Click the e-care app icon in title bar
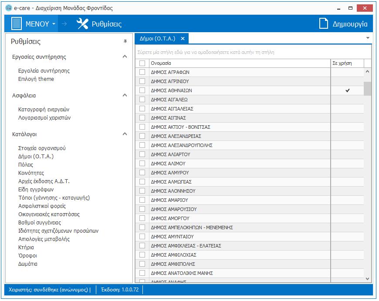The height and width of the screenshot is (301, 379). click(9, 8)
